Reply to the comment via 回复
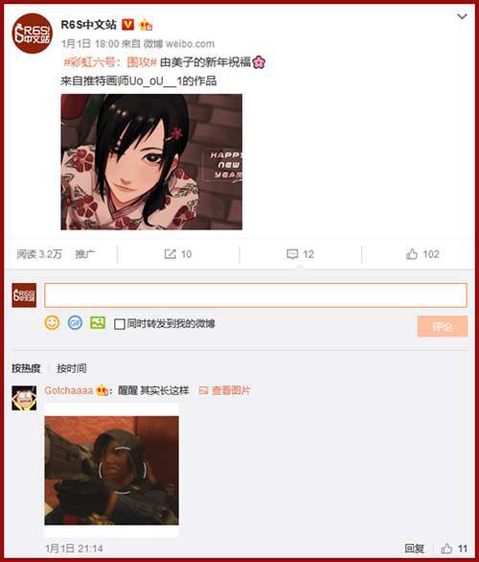Screen dimensions: 479x562 tap(414, 549)
